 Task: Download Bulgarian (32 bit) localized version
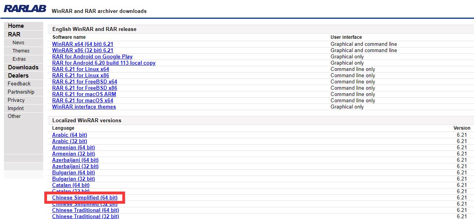tap(73, 179)
